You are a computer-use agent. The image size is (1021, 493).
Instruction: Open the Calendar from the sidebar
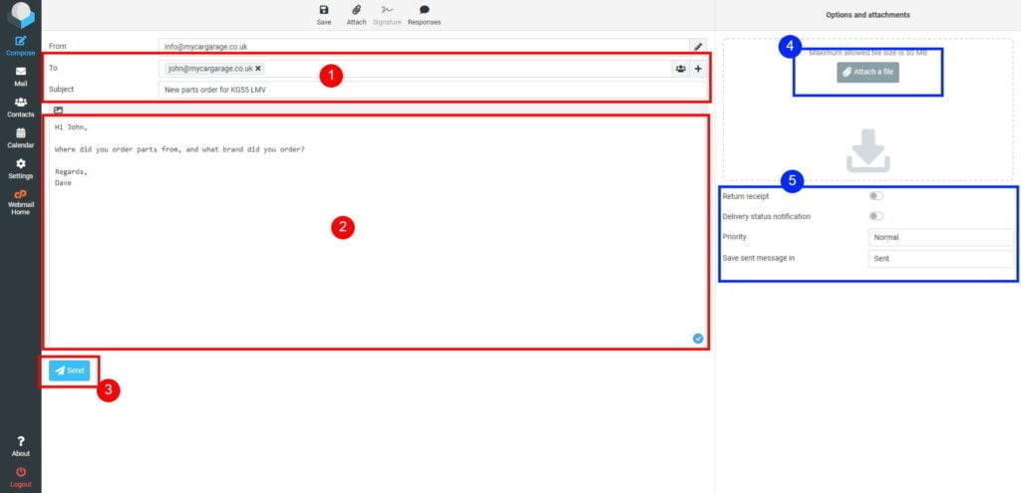(20, 137)
